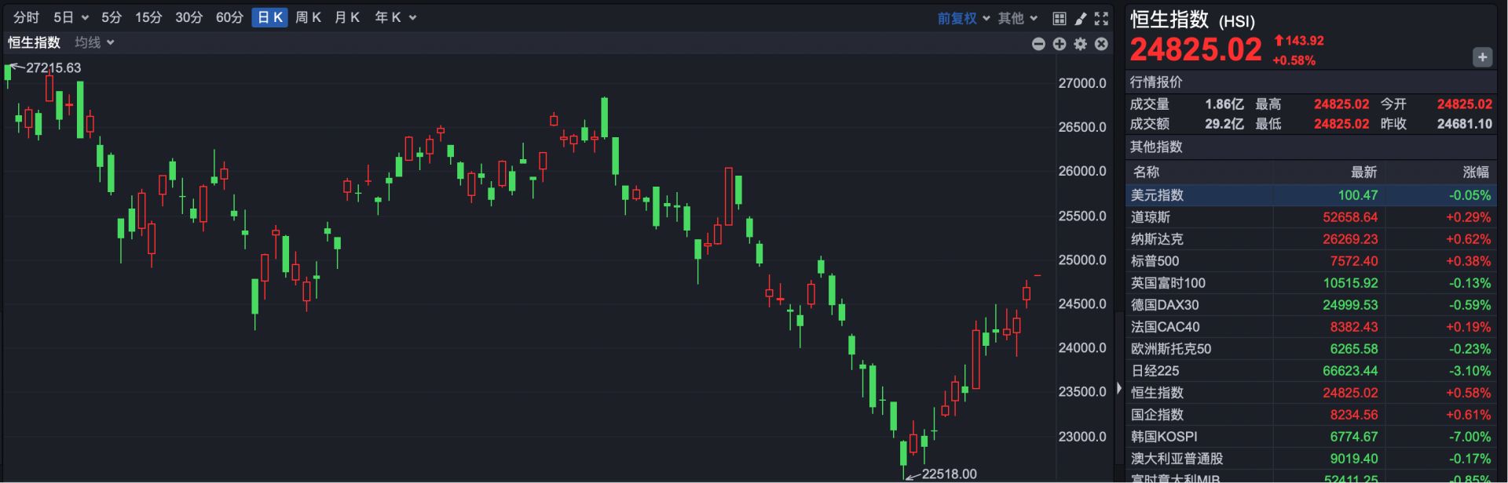Switch to 60分 interval
This screenshot has height=483, width=1508.
[229, 17]
